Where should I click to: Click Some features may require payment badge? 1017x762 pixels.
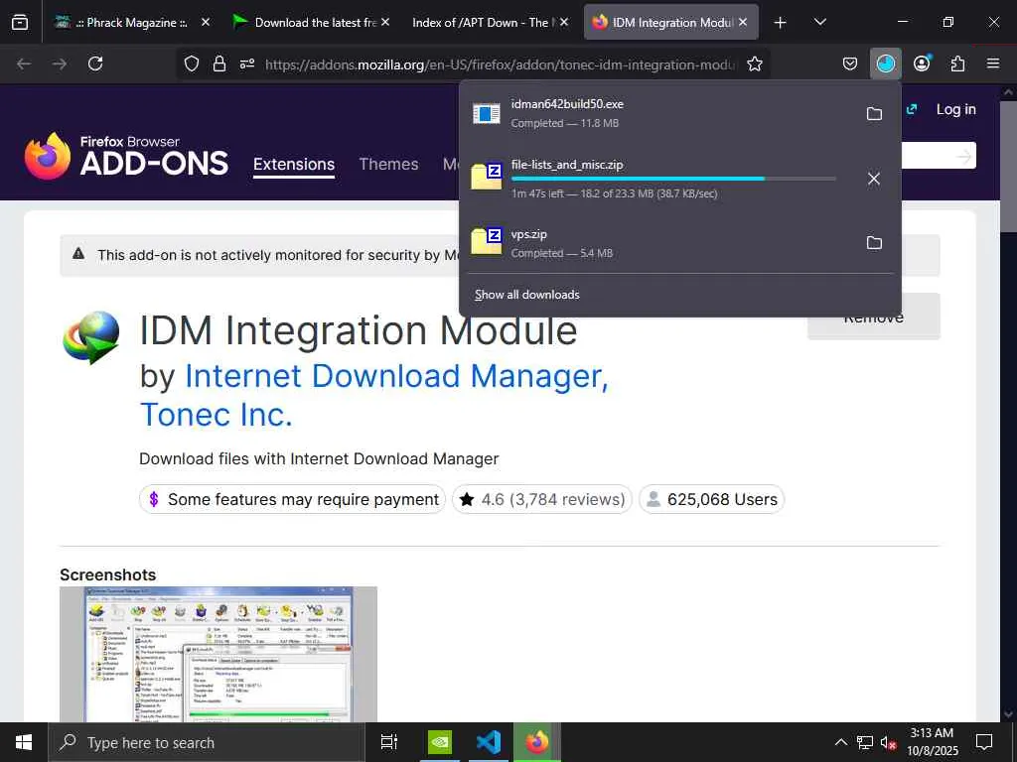pos(293,500)
